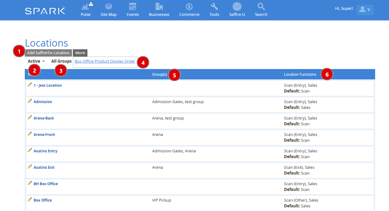This screenshot has height=211, width=389.
Task: Open the Commerce dollar icon
Action: pyautogui.click(x=189, y=7)
